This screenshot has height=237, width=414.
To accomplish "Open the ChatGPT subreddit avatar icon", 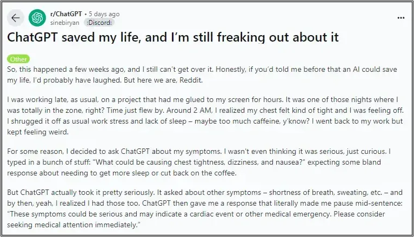I will click(x=37, y=18).
